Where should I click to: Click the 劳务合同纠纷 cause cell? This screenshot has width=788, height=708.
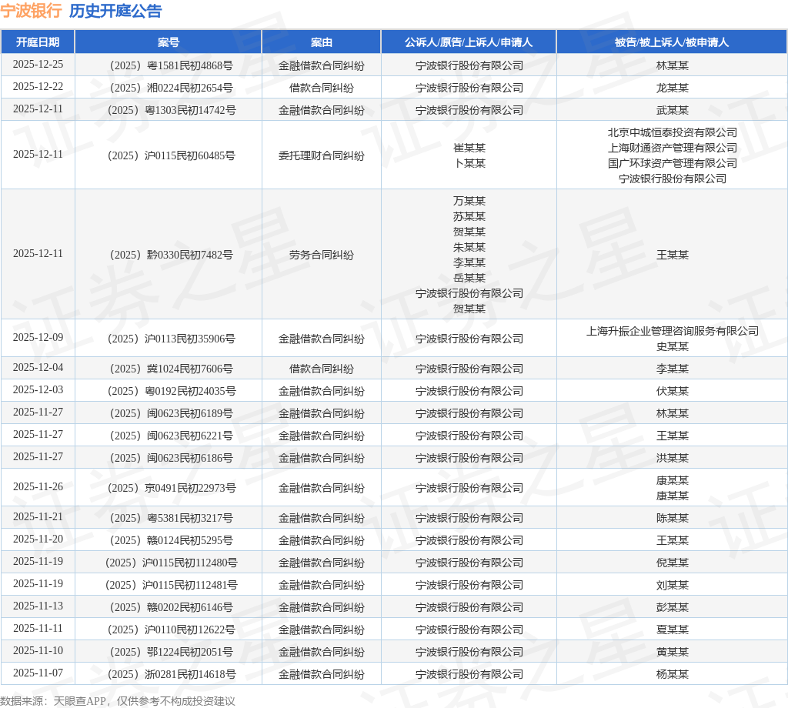(322, 255)
